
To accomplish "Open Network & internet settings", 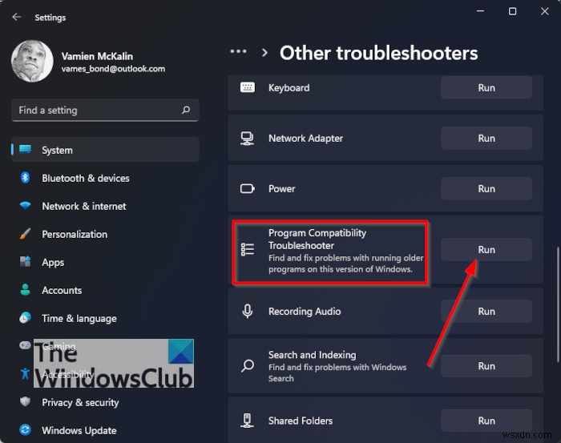I will click(105, 206).
